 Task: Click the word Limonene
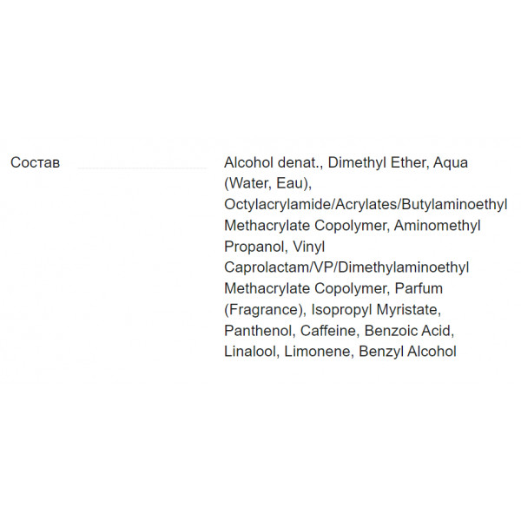(x=319, y=352)
